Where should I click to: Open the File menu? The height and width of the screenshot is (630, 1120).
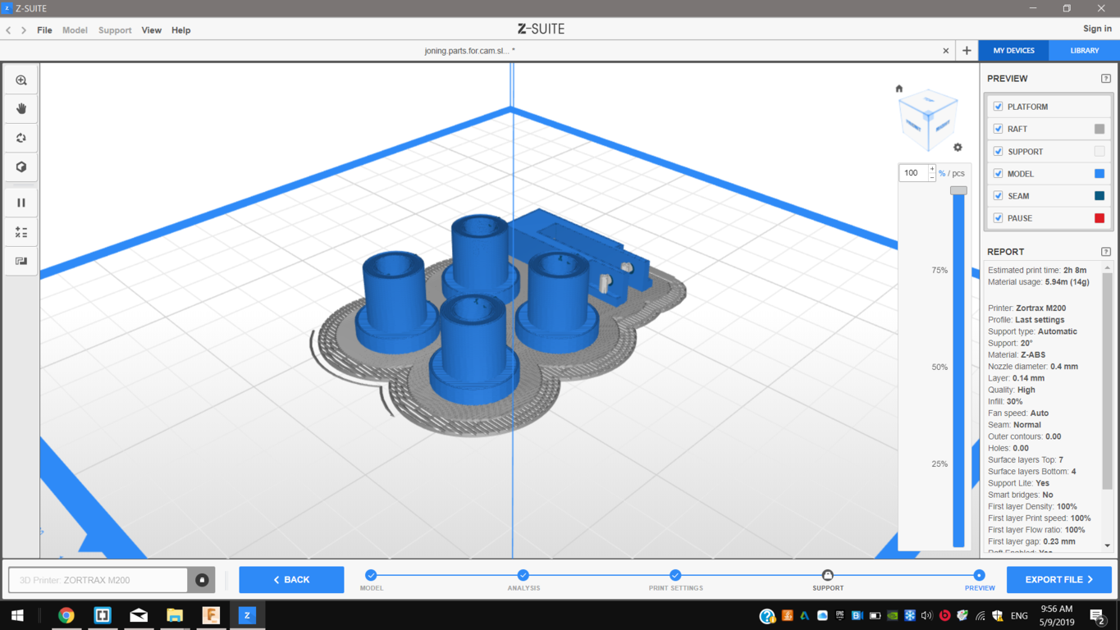44,30
